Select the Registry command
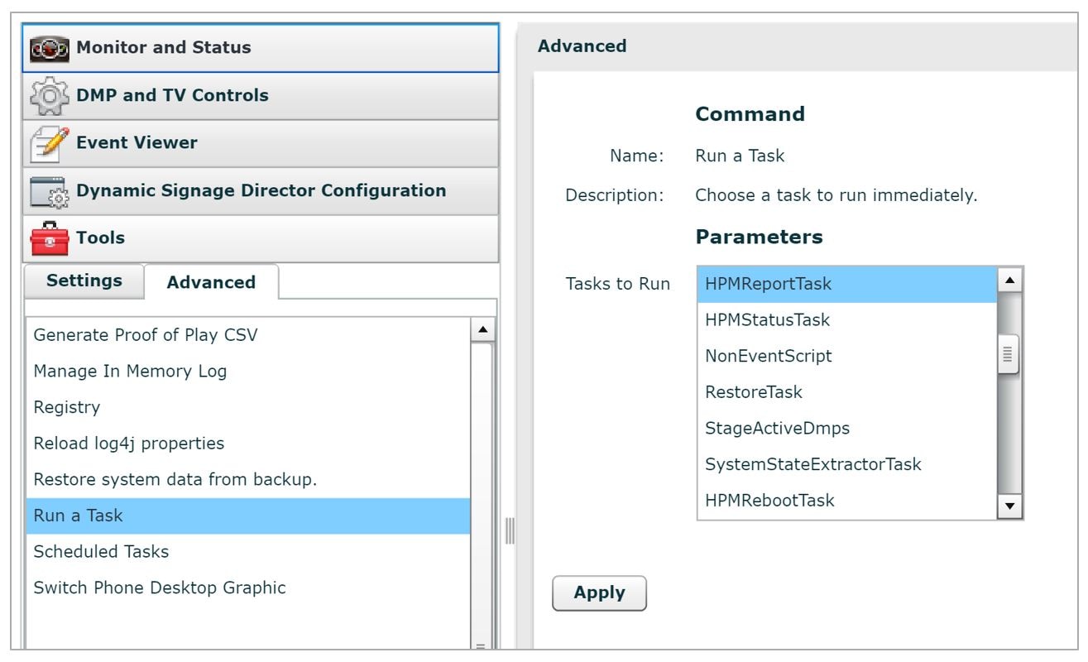1088x662 pixels. click(248, 407)
